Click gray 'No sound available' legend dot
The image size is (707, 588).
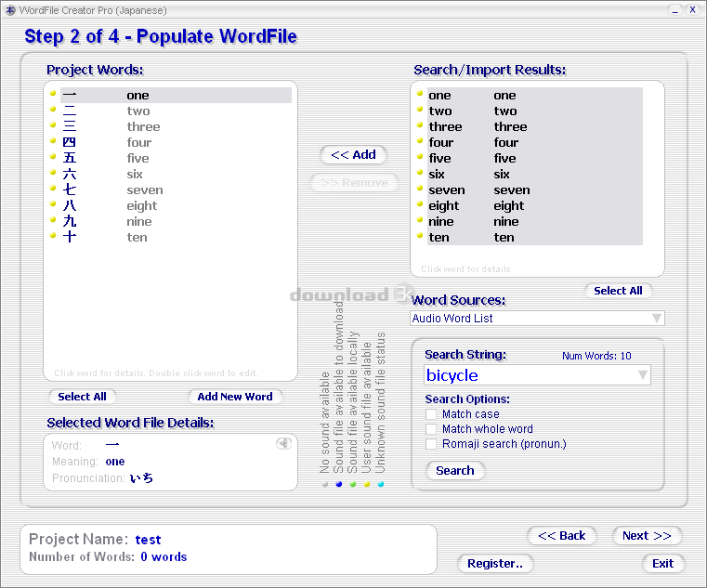(x=325, y=484)
